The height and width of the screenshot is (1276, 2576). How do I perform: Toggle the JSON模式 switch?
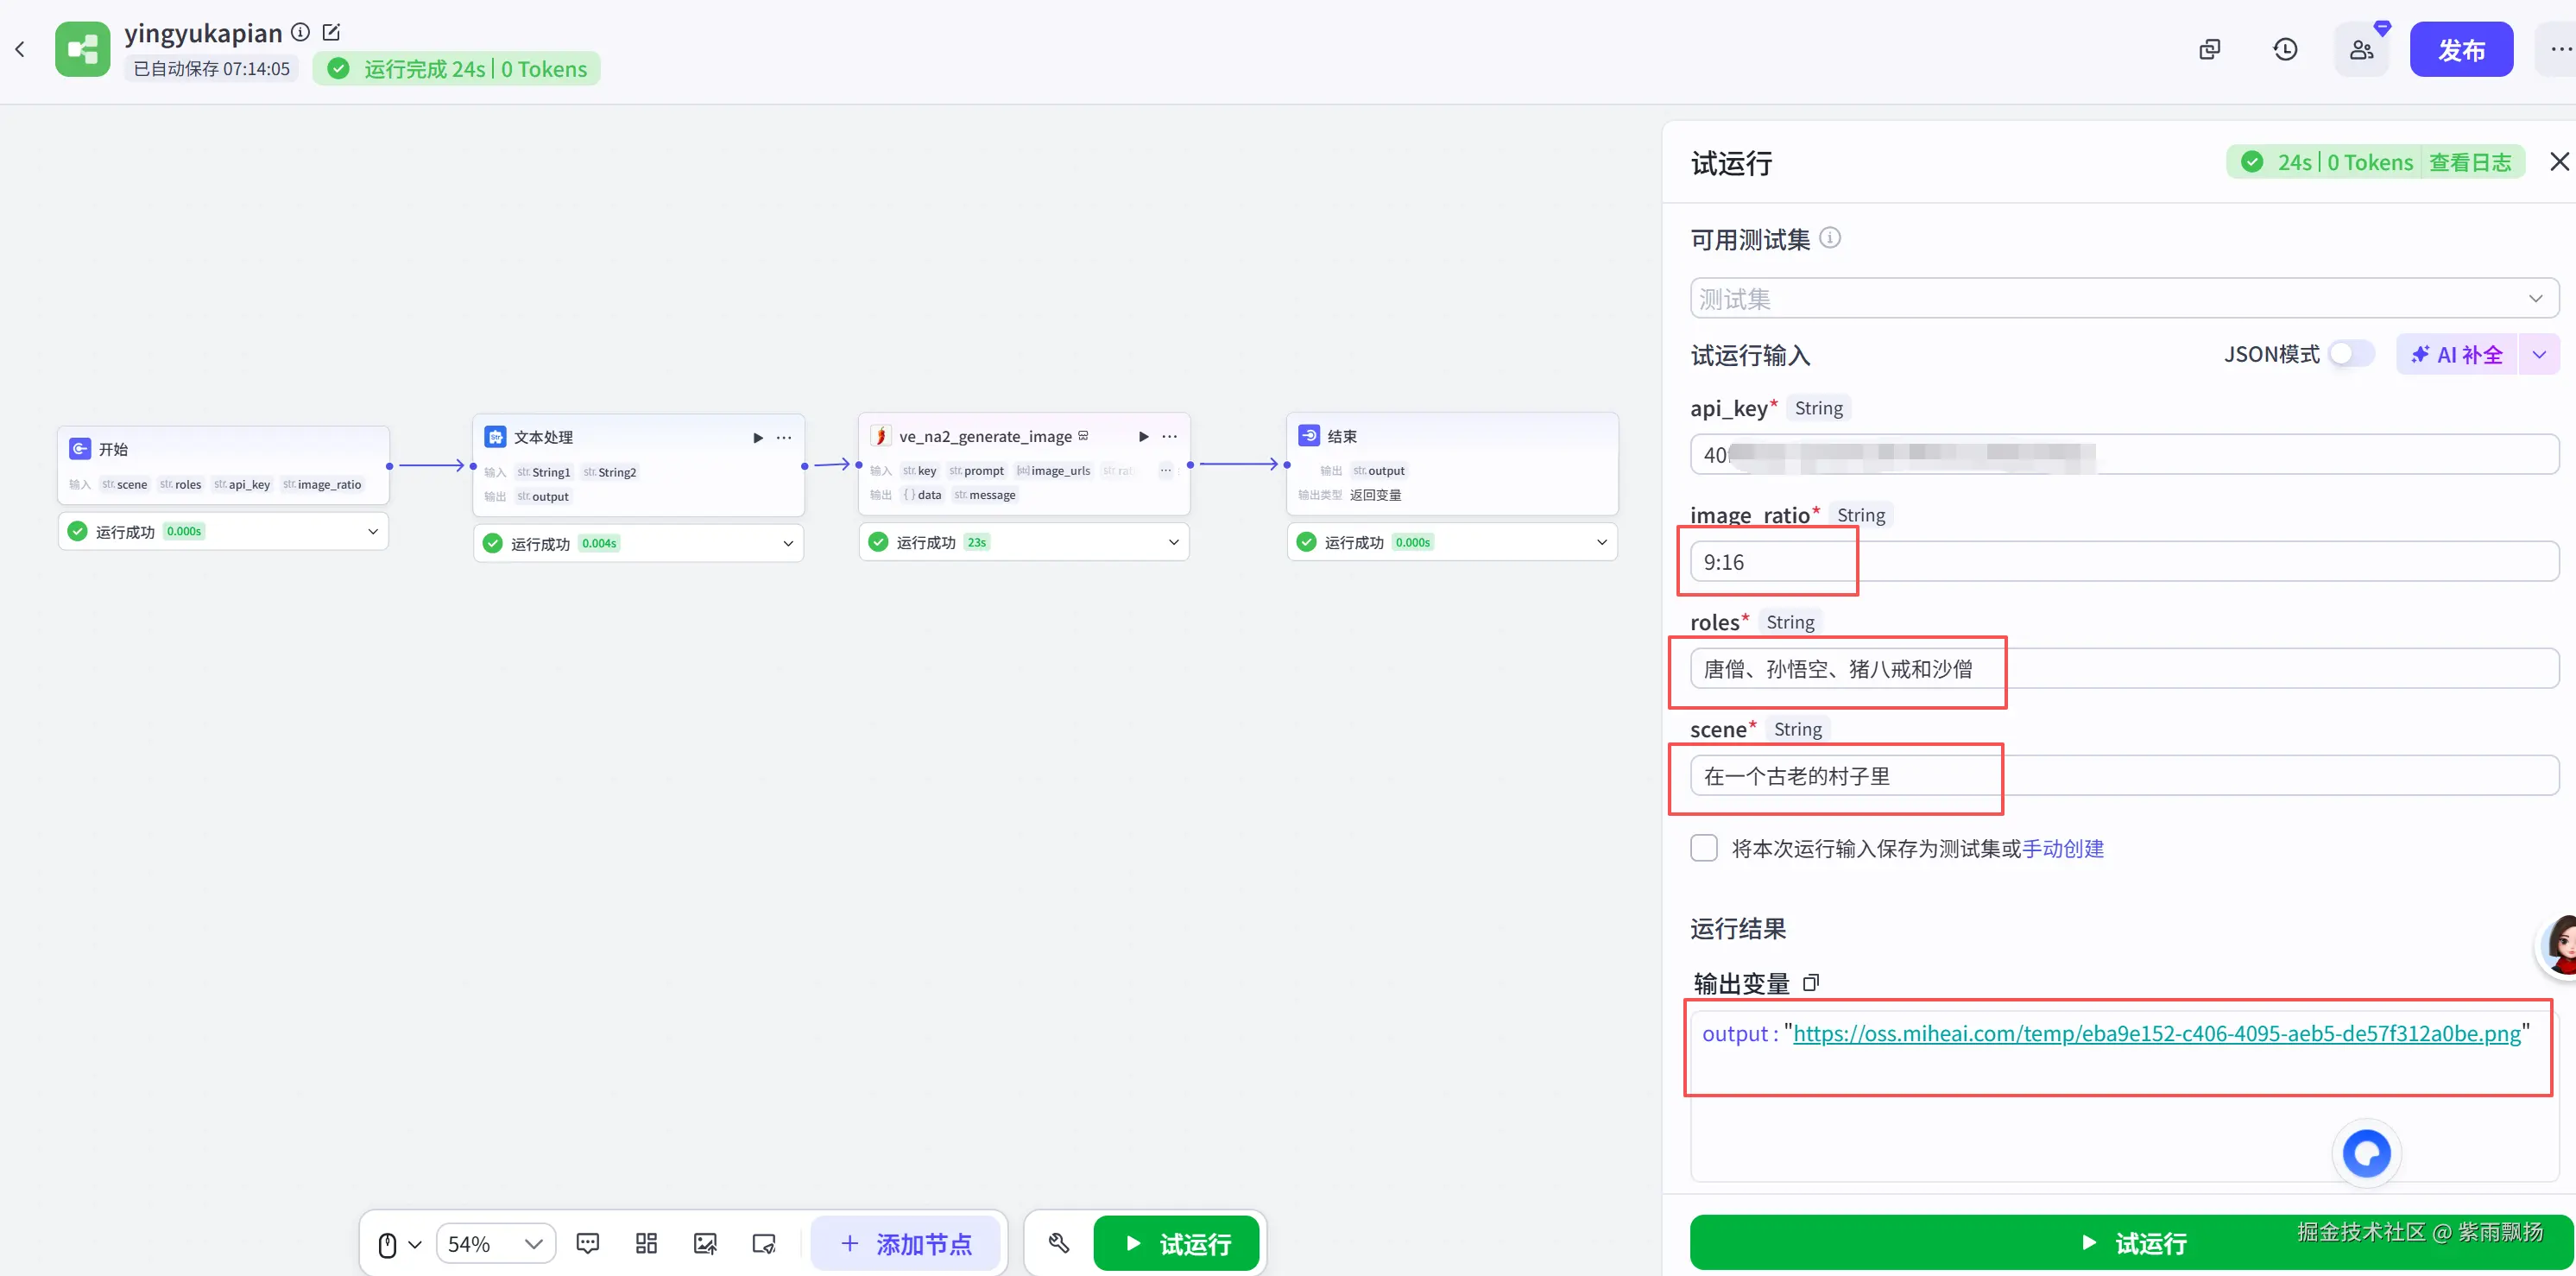[x=2351, y=354]
